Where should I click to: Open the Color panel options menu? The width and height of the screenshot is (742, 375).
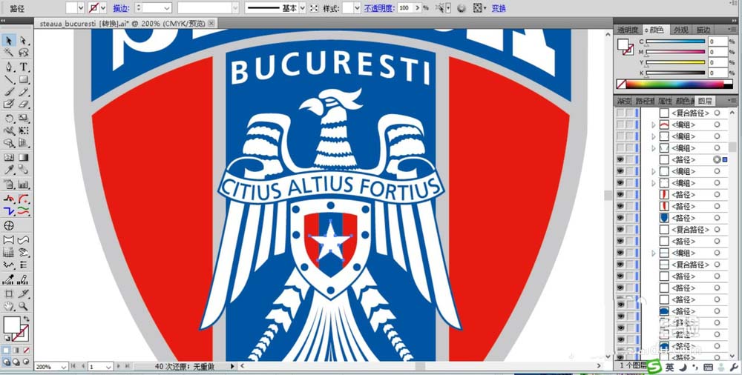coord(732,30)
